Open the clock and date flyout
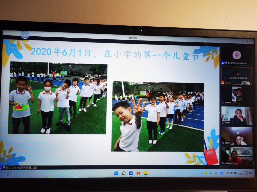This screenshot has height=192, width=257. [245, 173]
